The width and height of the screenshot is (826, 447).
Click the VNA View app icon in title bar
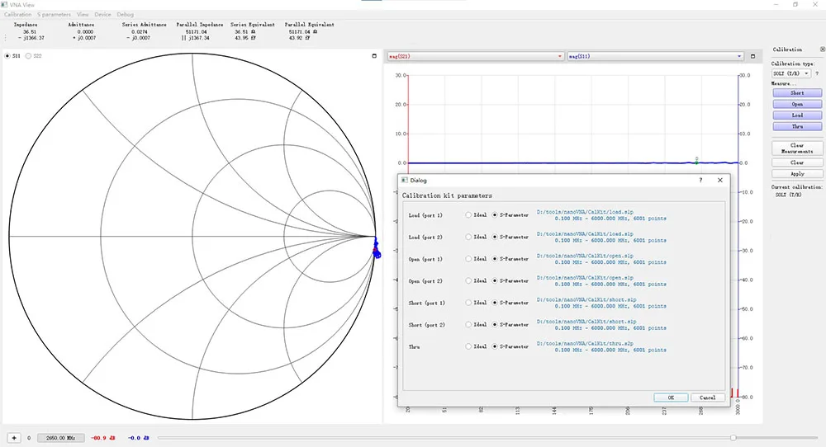click(x=4, y=5)
